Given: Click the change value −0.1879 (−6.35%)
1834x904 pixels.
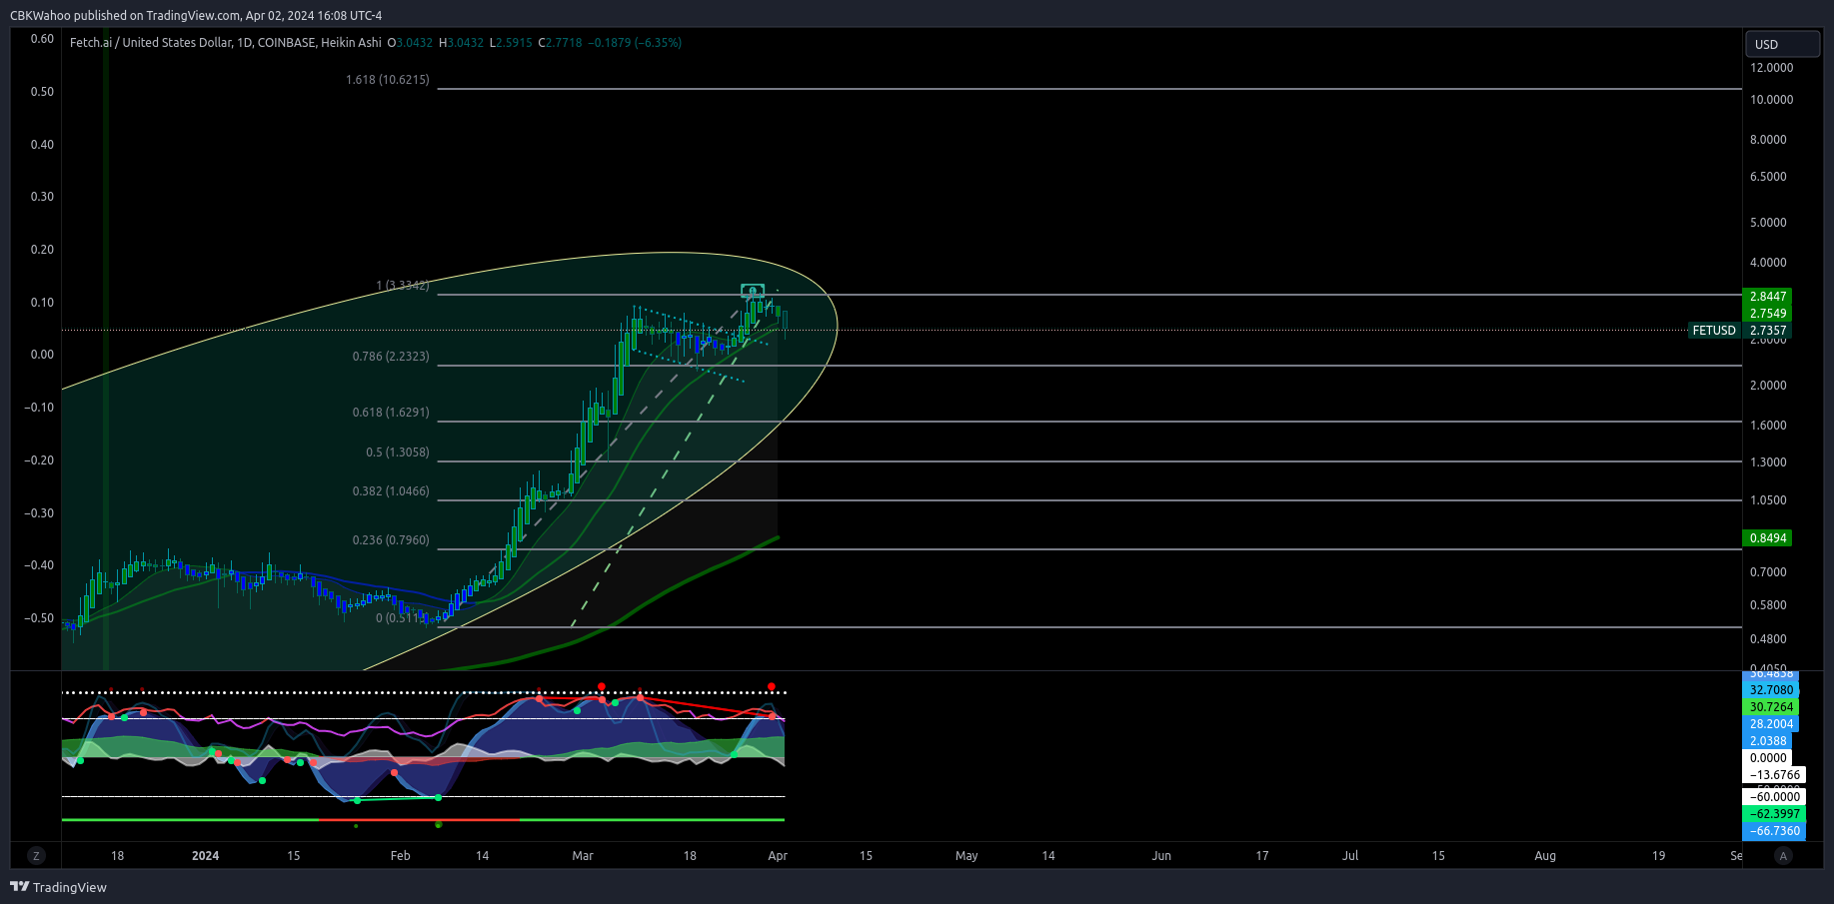Looking at the screenshot, I should [x=635, y=43].
